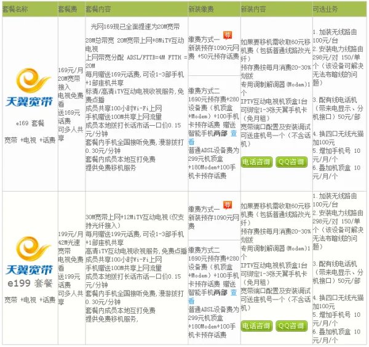Click QQ咨询 button in the e169 row

(x=292, y=162)
